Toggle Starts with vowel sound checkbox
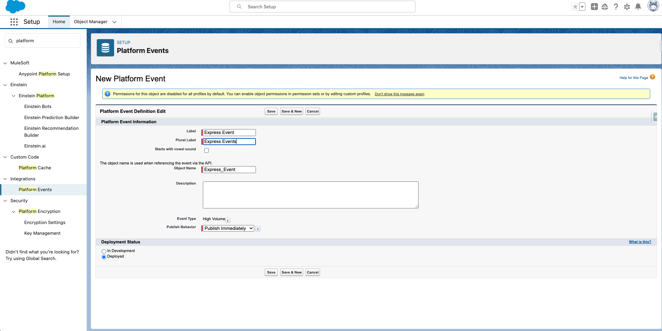The height and width of the screenshot is (331, 662). [207, 150]
